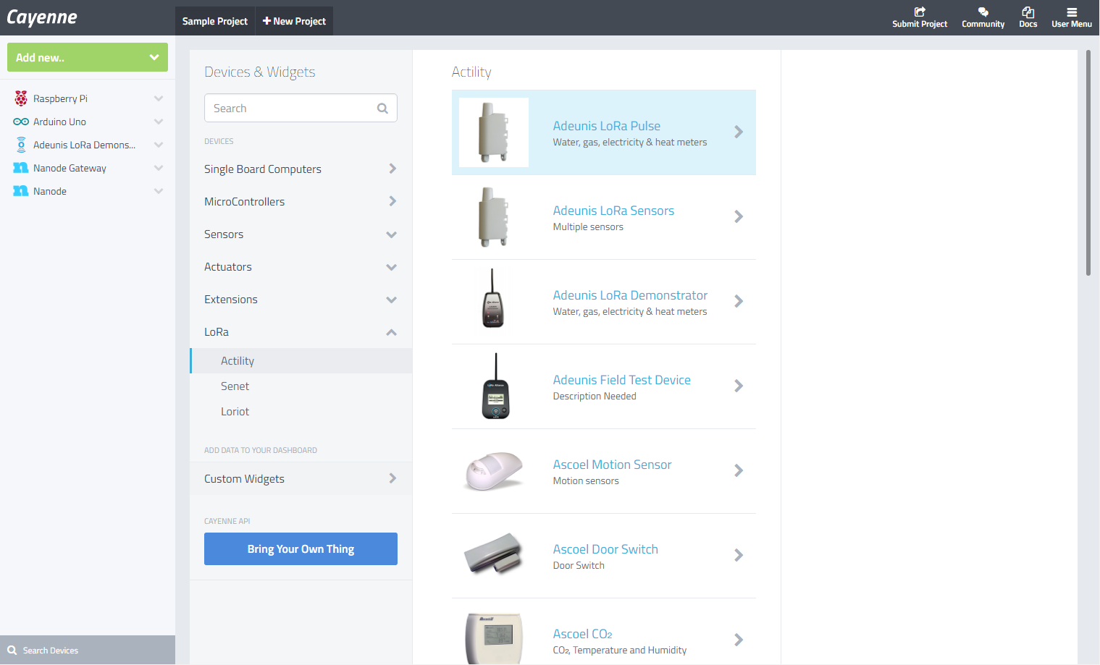Open Ascoel CO2 link
Screen dimensions: 1100x665
pos(582,634)
